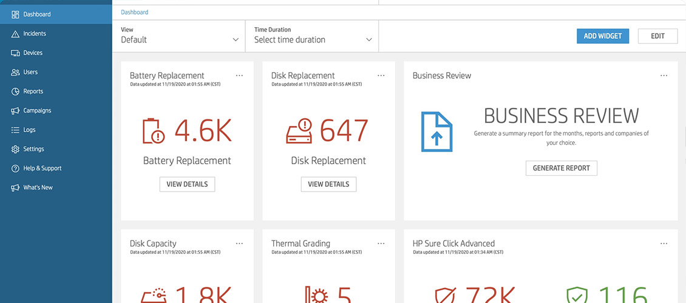Click the red battery alert icon

click(x=154, y=130)
